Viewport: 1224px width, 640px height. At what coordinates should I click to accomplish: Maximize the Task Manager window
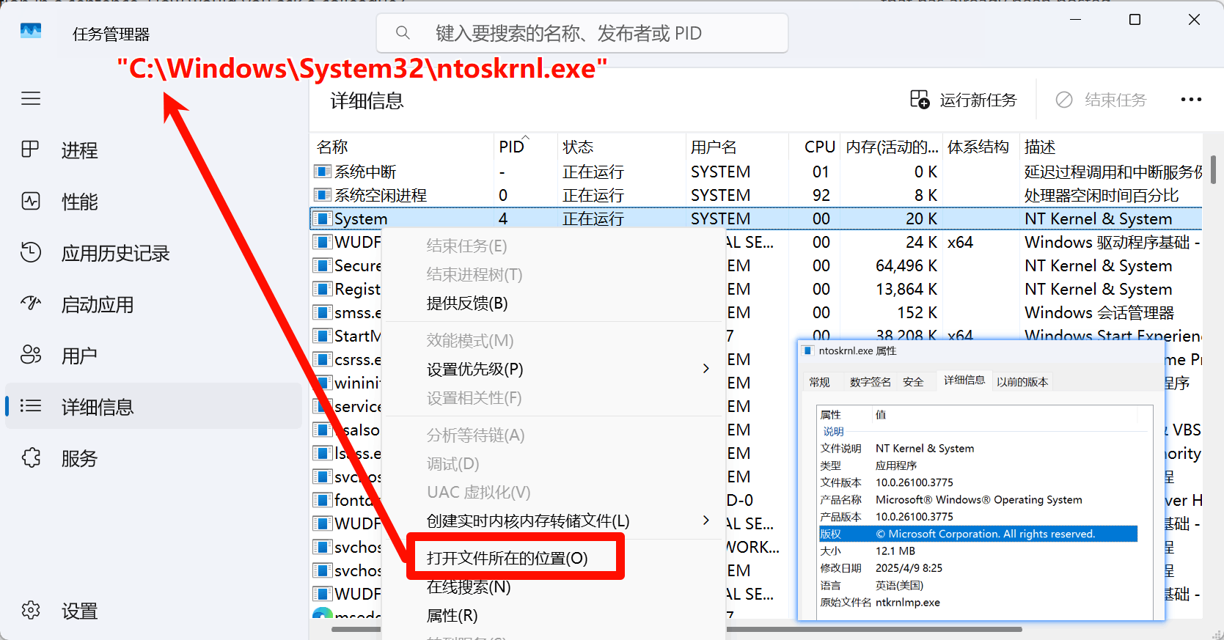coord(1135,20)
